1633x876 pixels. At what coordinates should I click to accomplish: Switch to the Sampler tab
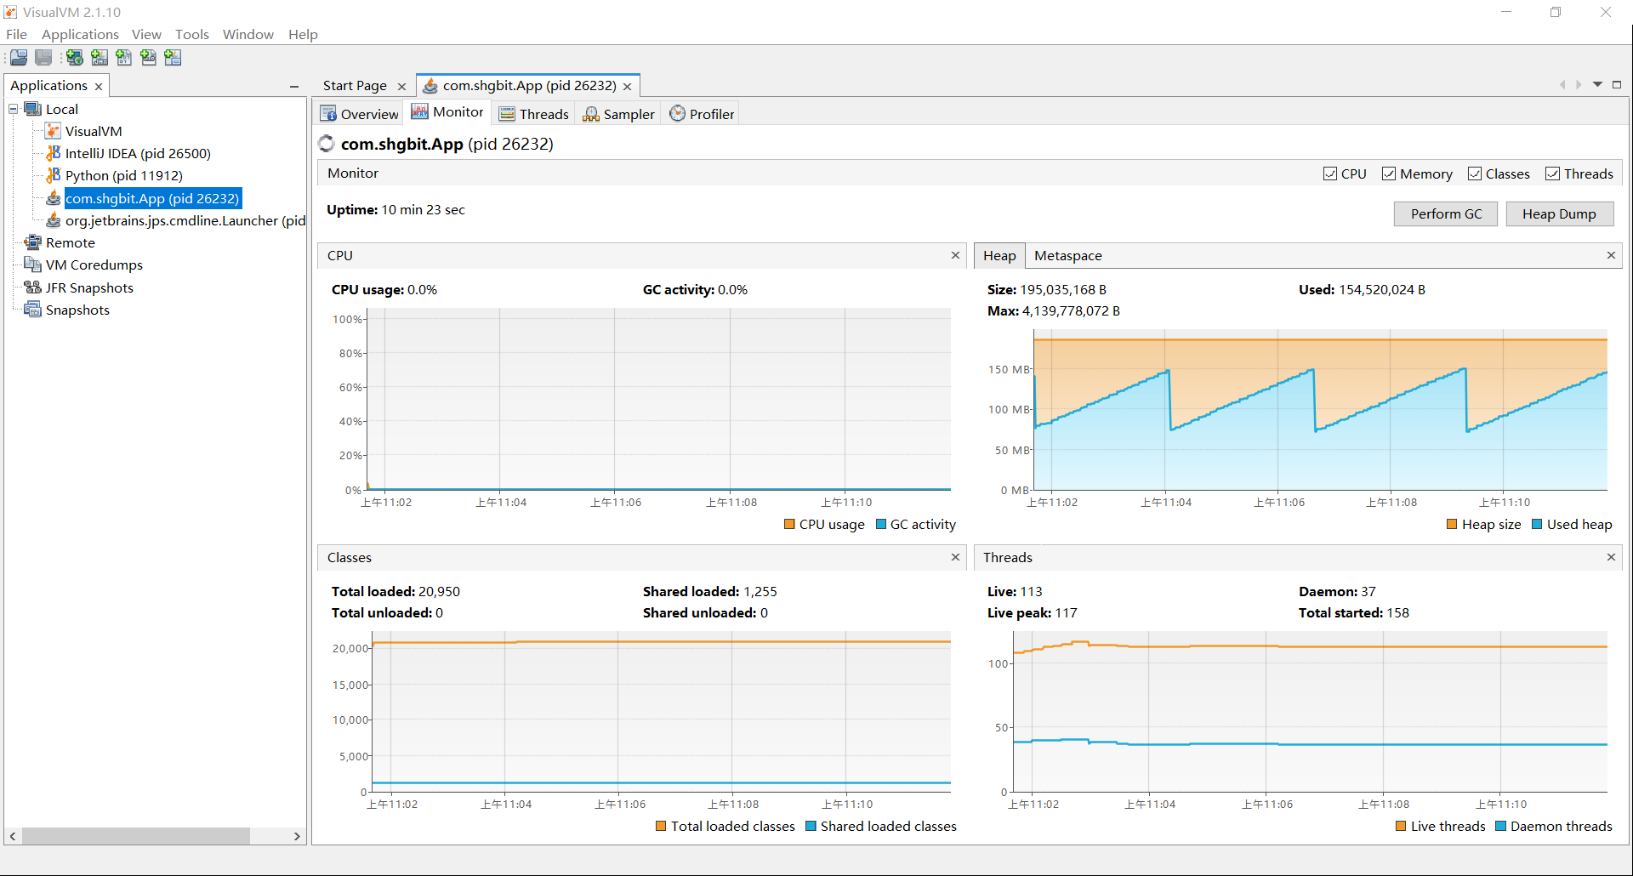point(618,114)
